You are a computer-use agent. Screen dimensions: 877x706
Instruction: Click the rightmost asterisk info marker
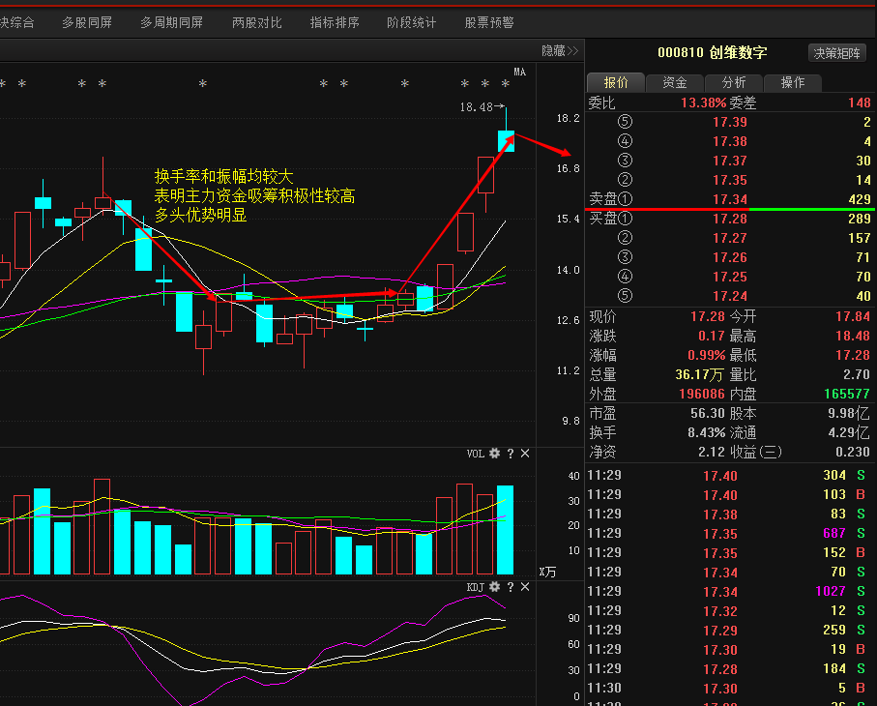[506, 84]
